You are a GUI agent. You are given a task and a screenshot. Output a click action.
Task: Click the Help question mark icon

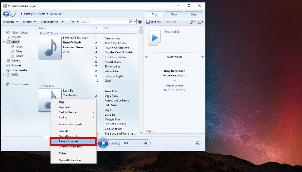(x=139, y=21)
